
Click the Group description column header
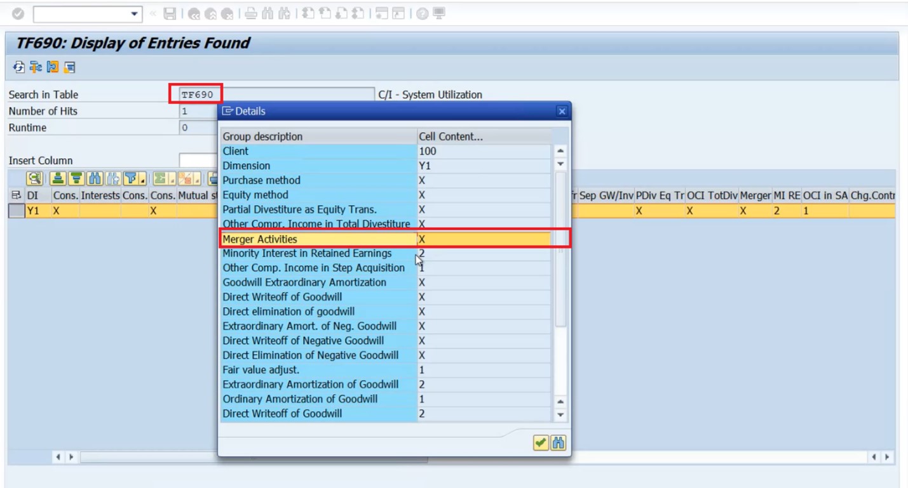[318, 136]
